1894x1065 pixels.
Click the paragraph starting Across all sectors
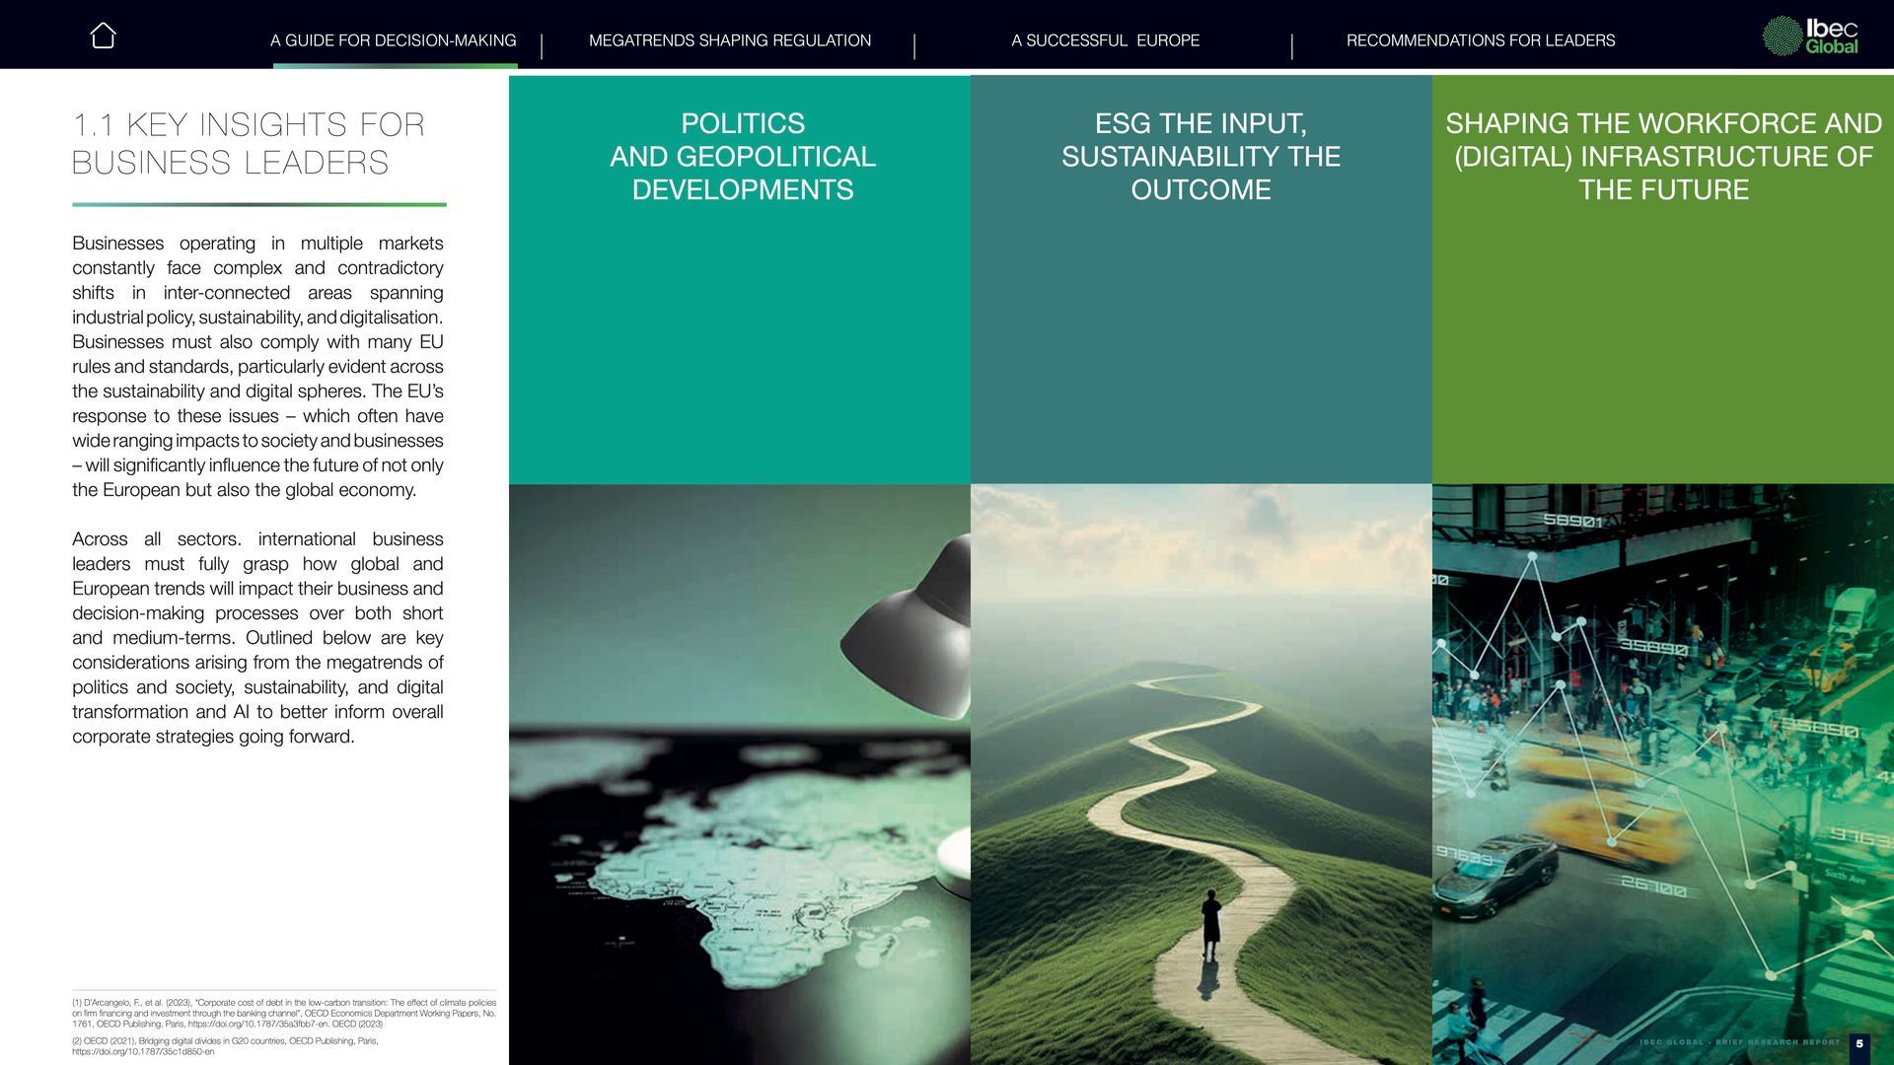point(257,637)
